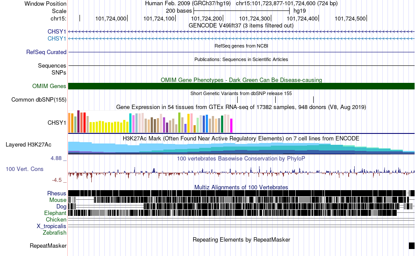Click the GTEx Gene Expression track title

click(241, 107)
